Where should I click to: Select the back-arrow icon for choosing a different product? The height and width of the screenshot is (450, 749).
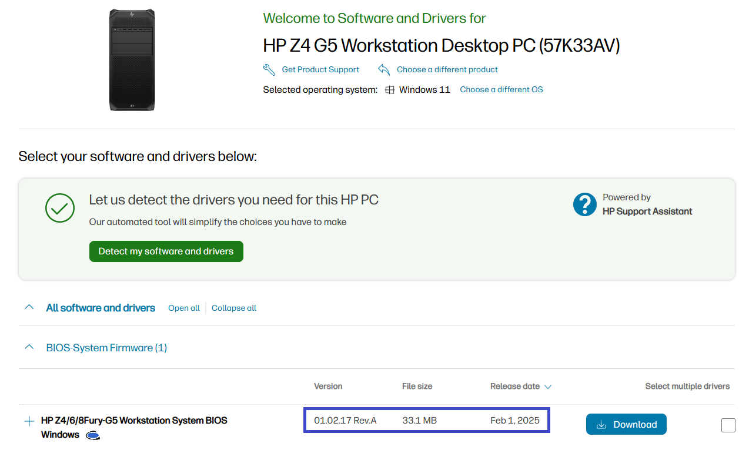(383, 69)
